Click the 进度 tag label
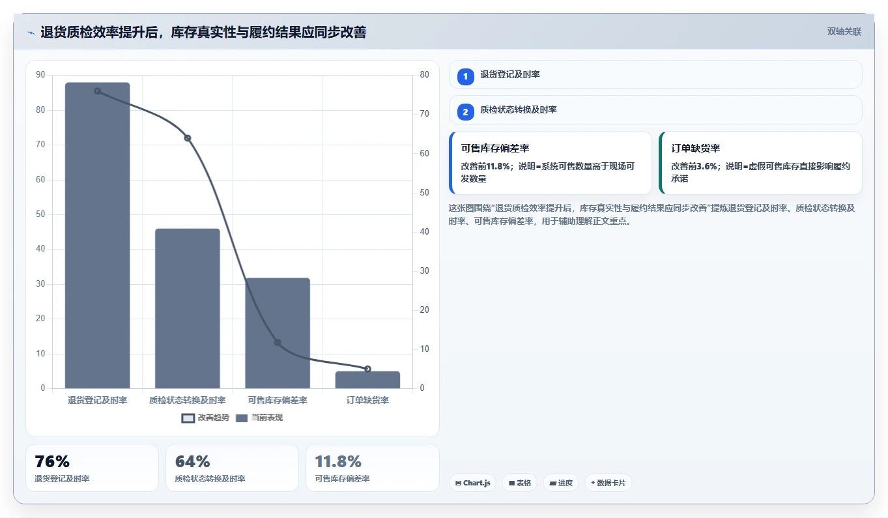The height and width of the screenshot is (518, 888). (565, 483)
